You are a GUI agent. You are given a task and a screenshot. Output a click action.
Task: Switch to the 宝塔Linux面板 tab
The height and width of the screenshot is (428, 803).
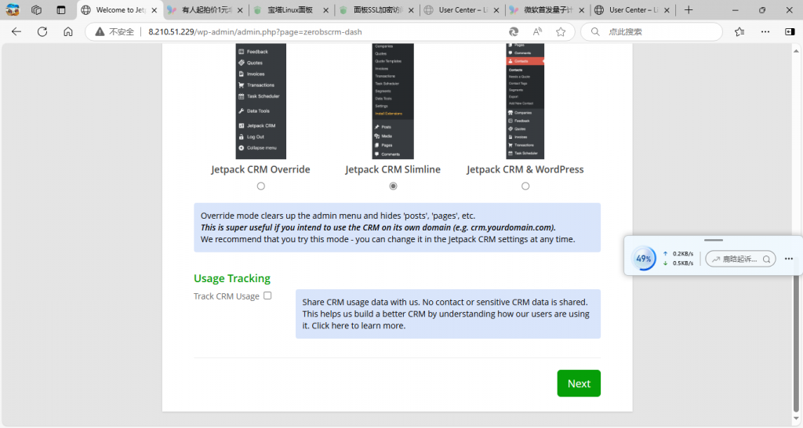pyautogui.click(x=290, y=9)
